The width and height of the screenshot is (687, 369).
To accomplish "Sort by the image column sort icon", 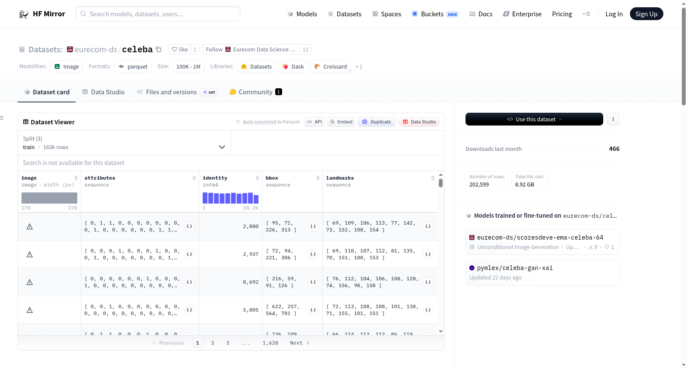I will (x=76, y=178).
